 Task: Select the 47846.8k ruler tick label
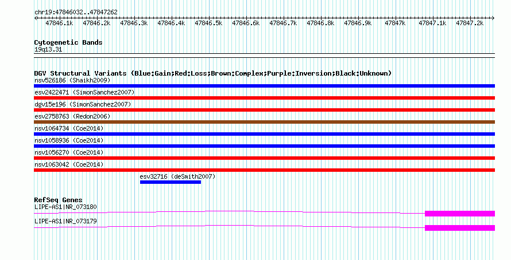click(321, 23)
